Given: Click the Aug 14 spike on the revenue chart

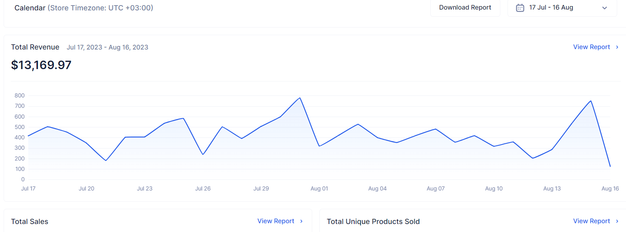Looking at the screenshot, I should 591,101.
